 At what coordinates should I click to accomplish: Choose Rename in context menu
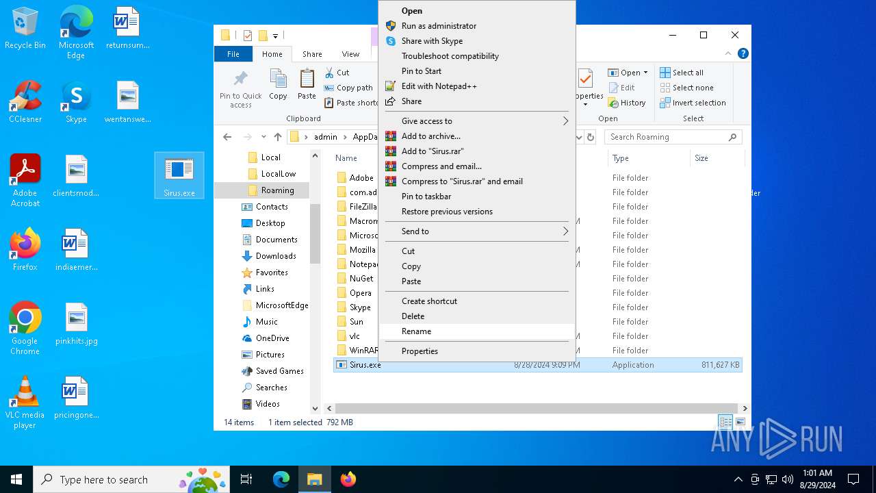[x=477, y=331]
